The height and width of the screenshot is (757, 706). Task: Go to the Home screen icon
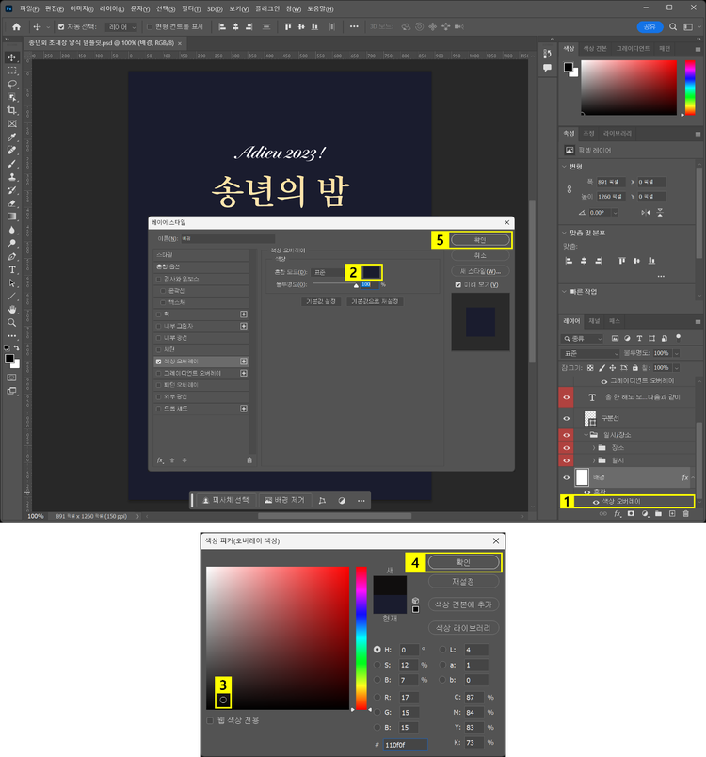(x=16, y=27)
